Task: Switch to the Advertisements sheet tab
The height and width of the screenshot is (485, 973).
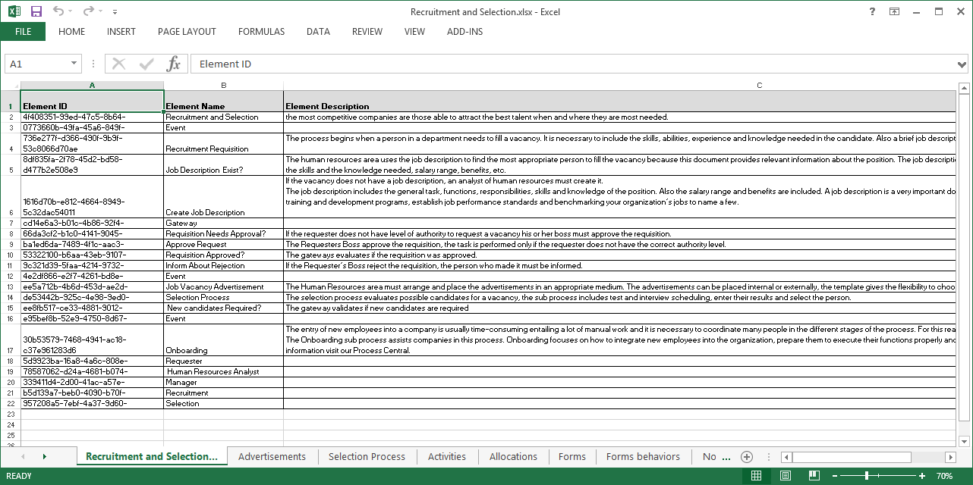Action: 272,456
